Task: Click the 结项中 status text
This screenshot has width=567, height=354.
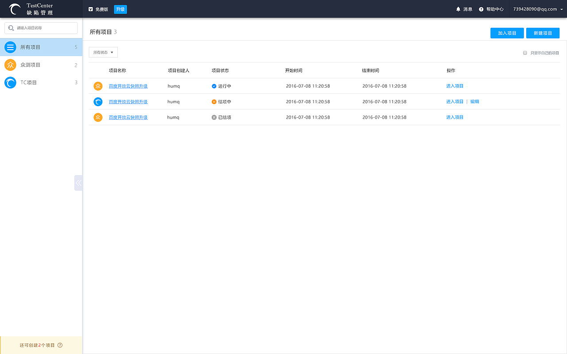Action: (x=225, y=102)
